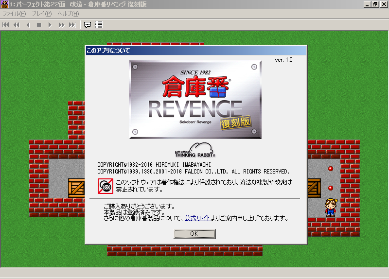Click the application icon in title bar
Image resolution: width=389 pixels, height=279 pixels.
(x=4, y=4)
